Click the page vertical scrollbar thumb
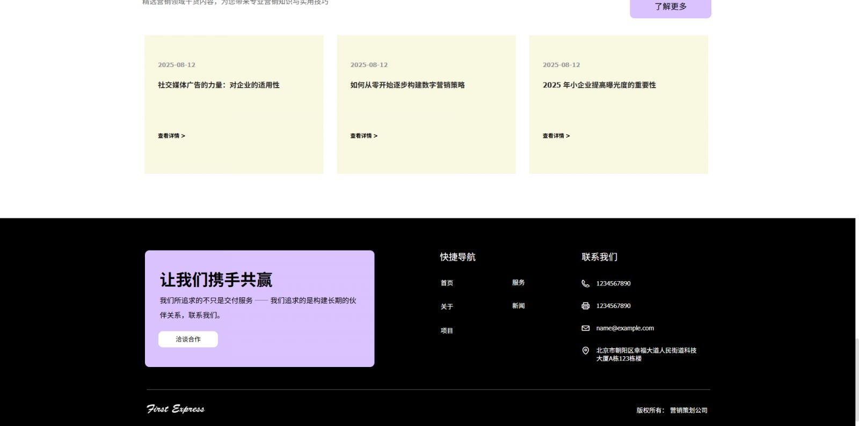The width and height of the screenshot is (859, 426). coord(857,381)
